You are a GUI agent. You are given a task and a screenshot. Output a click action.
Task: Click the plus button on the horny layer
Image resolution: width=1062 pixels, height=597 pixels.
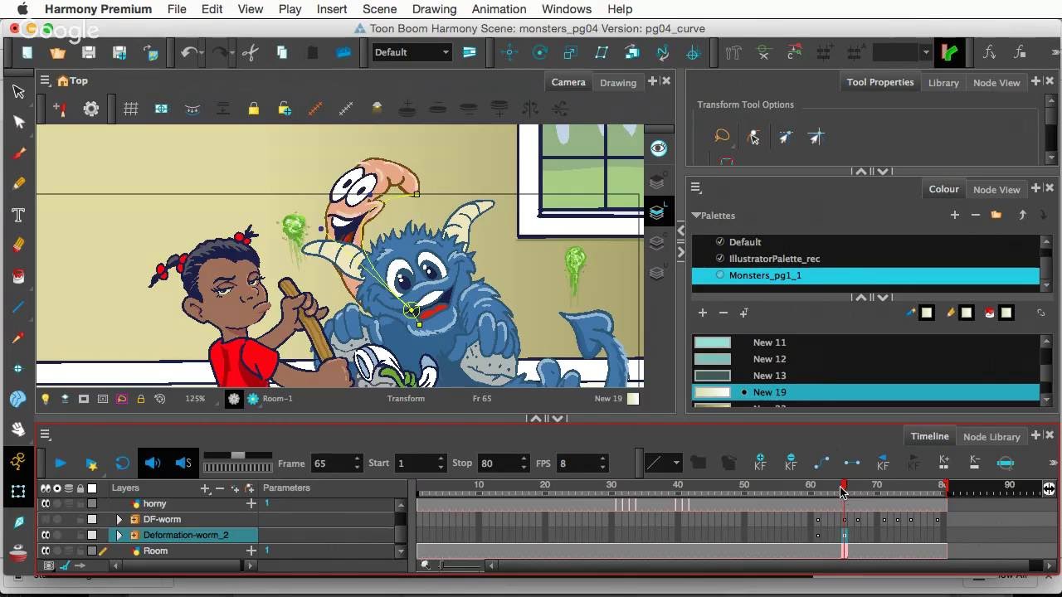pyautogui.click(x=251, y=503)
